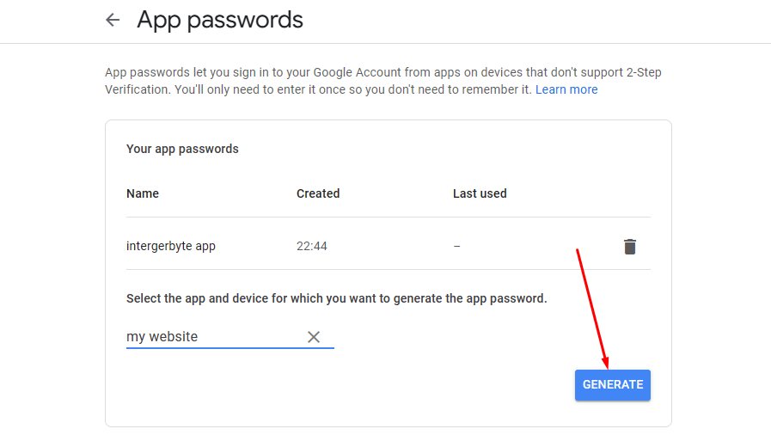Click the 'Select the app and device' instruction text
Image resolution: width=771 pixels, height=435 pixels.
click(x=336, y=298)
